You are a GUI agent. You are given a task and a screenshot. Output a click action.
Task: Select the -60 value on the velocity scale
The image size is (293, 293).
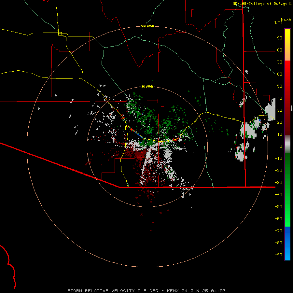[x=278, y=219]
